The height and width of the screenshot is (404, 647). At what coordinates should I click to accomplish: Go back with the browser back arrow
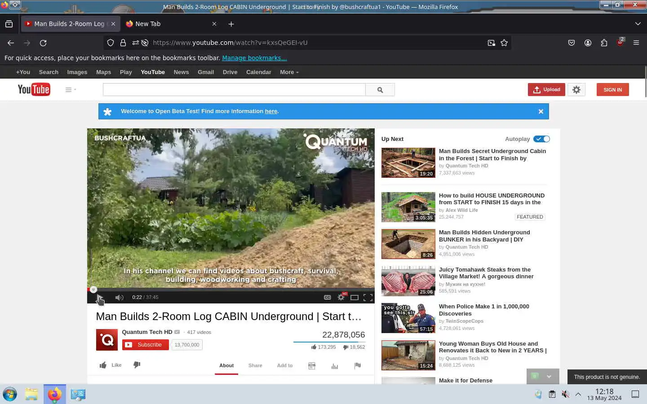click(11, 43)
